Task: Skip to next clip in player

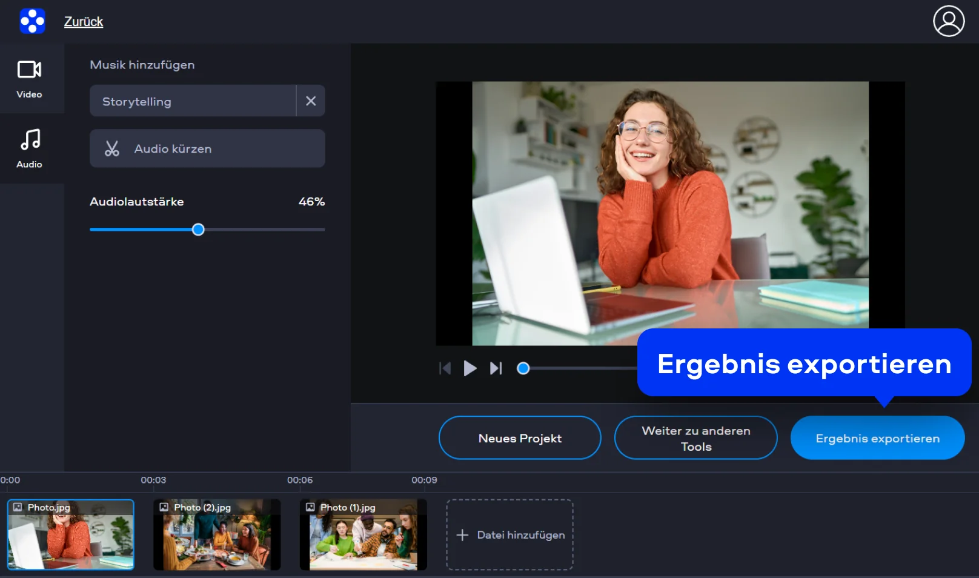Action: 496,368
